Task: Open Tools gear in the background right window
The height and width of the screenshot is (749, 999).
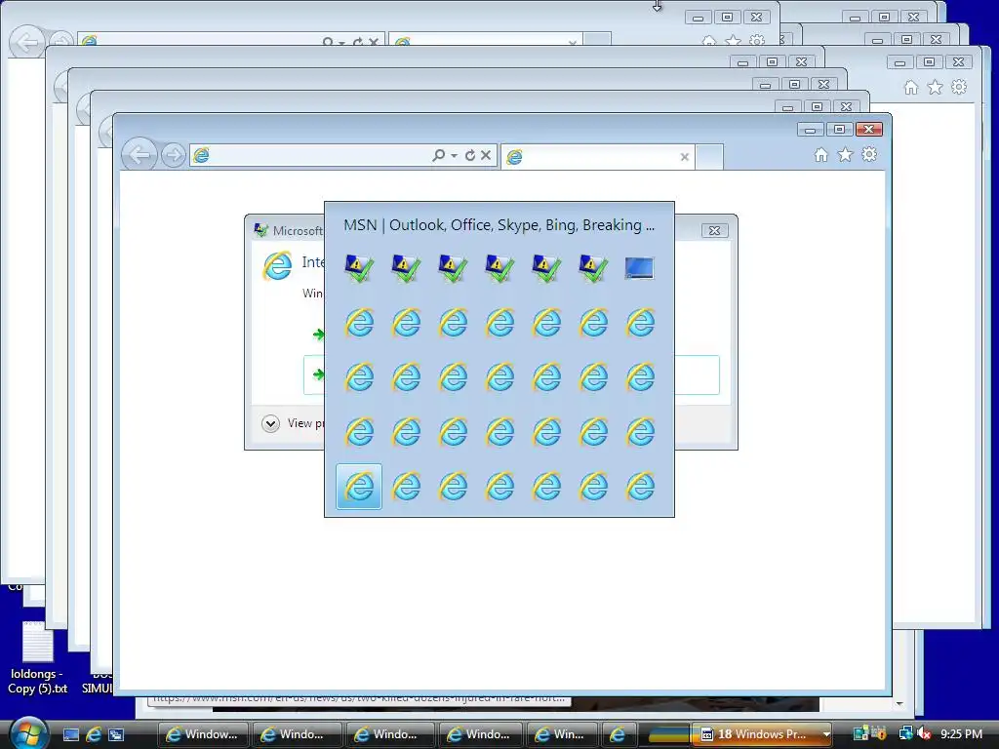Action: [x=959, y=87]
